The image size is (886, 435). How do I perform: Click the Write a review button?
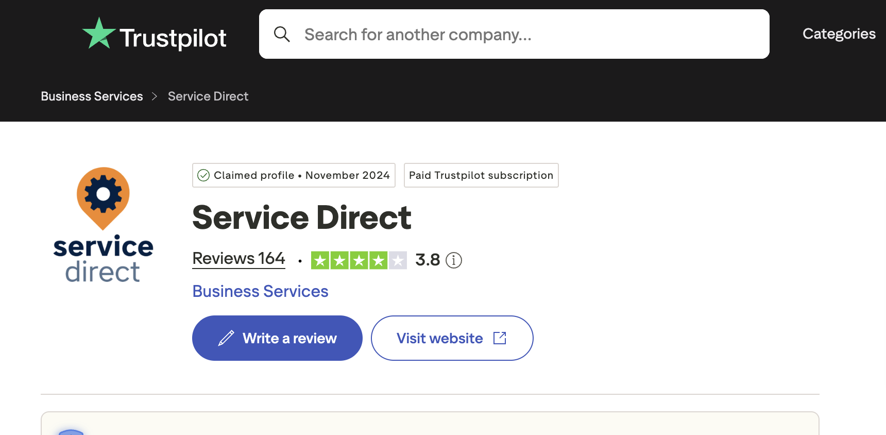point(277,338)
